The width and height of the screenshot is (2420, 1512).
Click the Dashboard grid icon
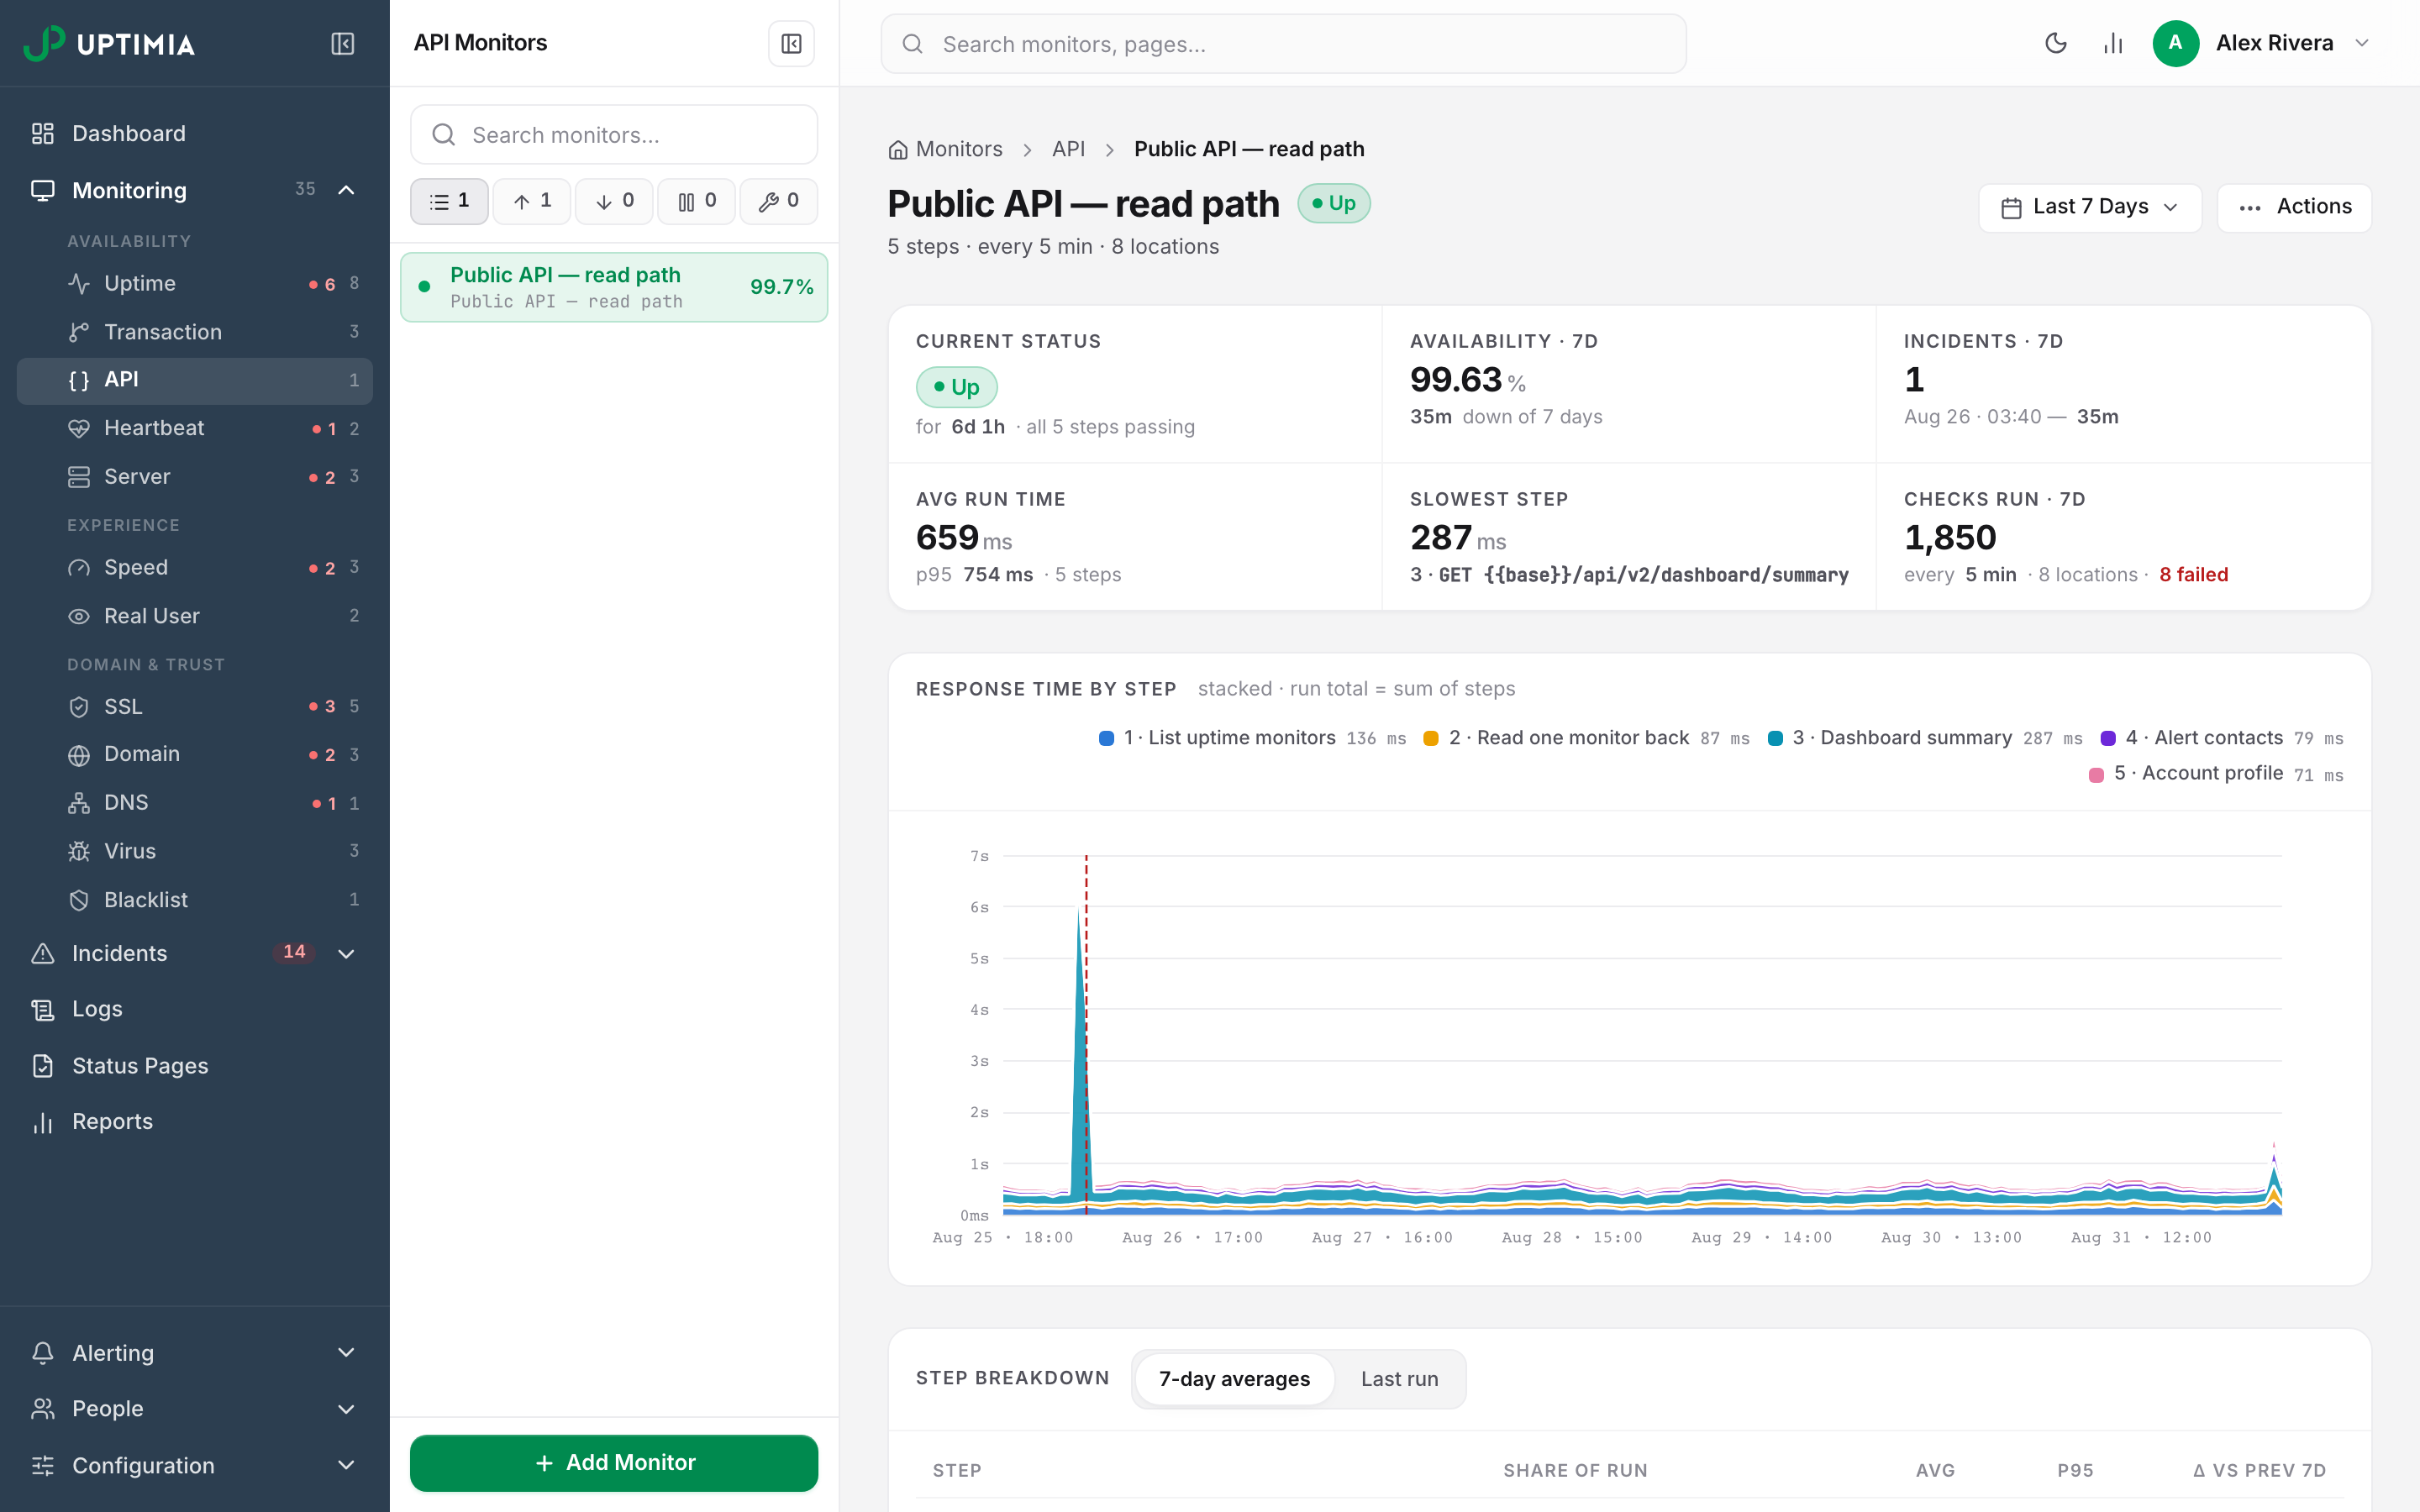coord(43,133)
